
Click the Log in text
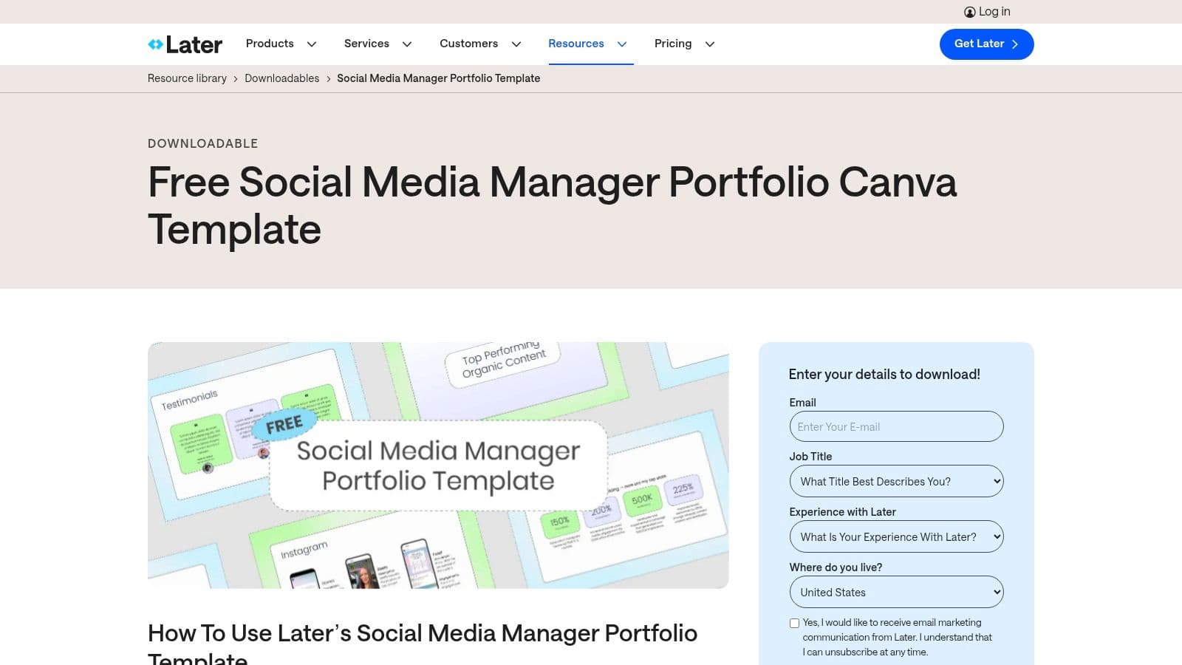point(995,11)
